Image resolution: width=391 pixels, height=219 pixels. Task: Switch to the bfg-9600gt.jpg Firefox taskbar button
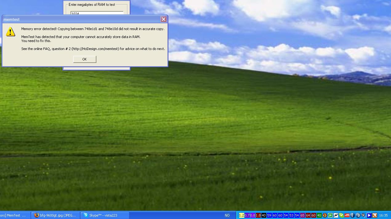point(56,215)
